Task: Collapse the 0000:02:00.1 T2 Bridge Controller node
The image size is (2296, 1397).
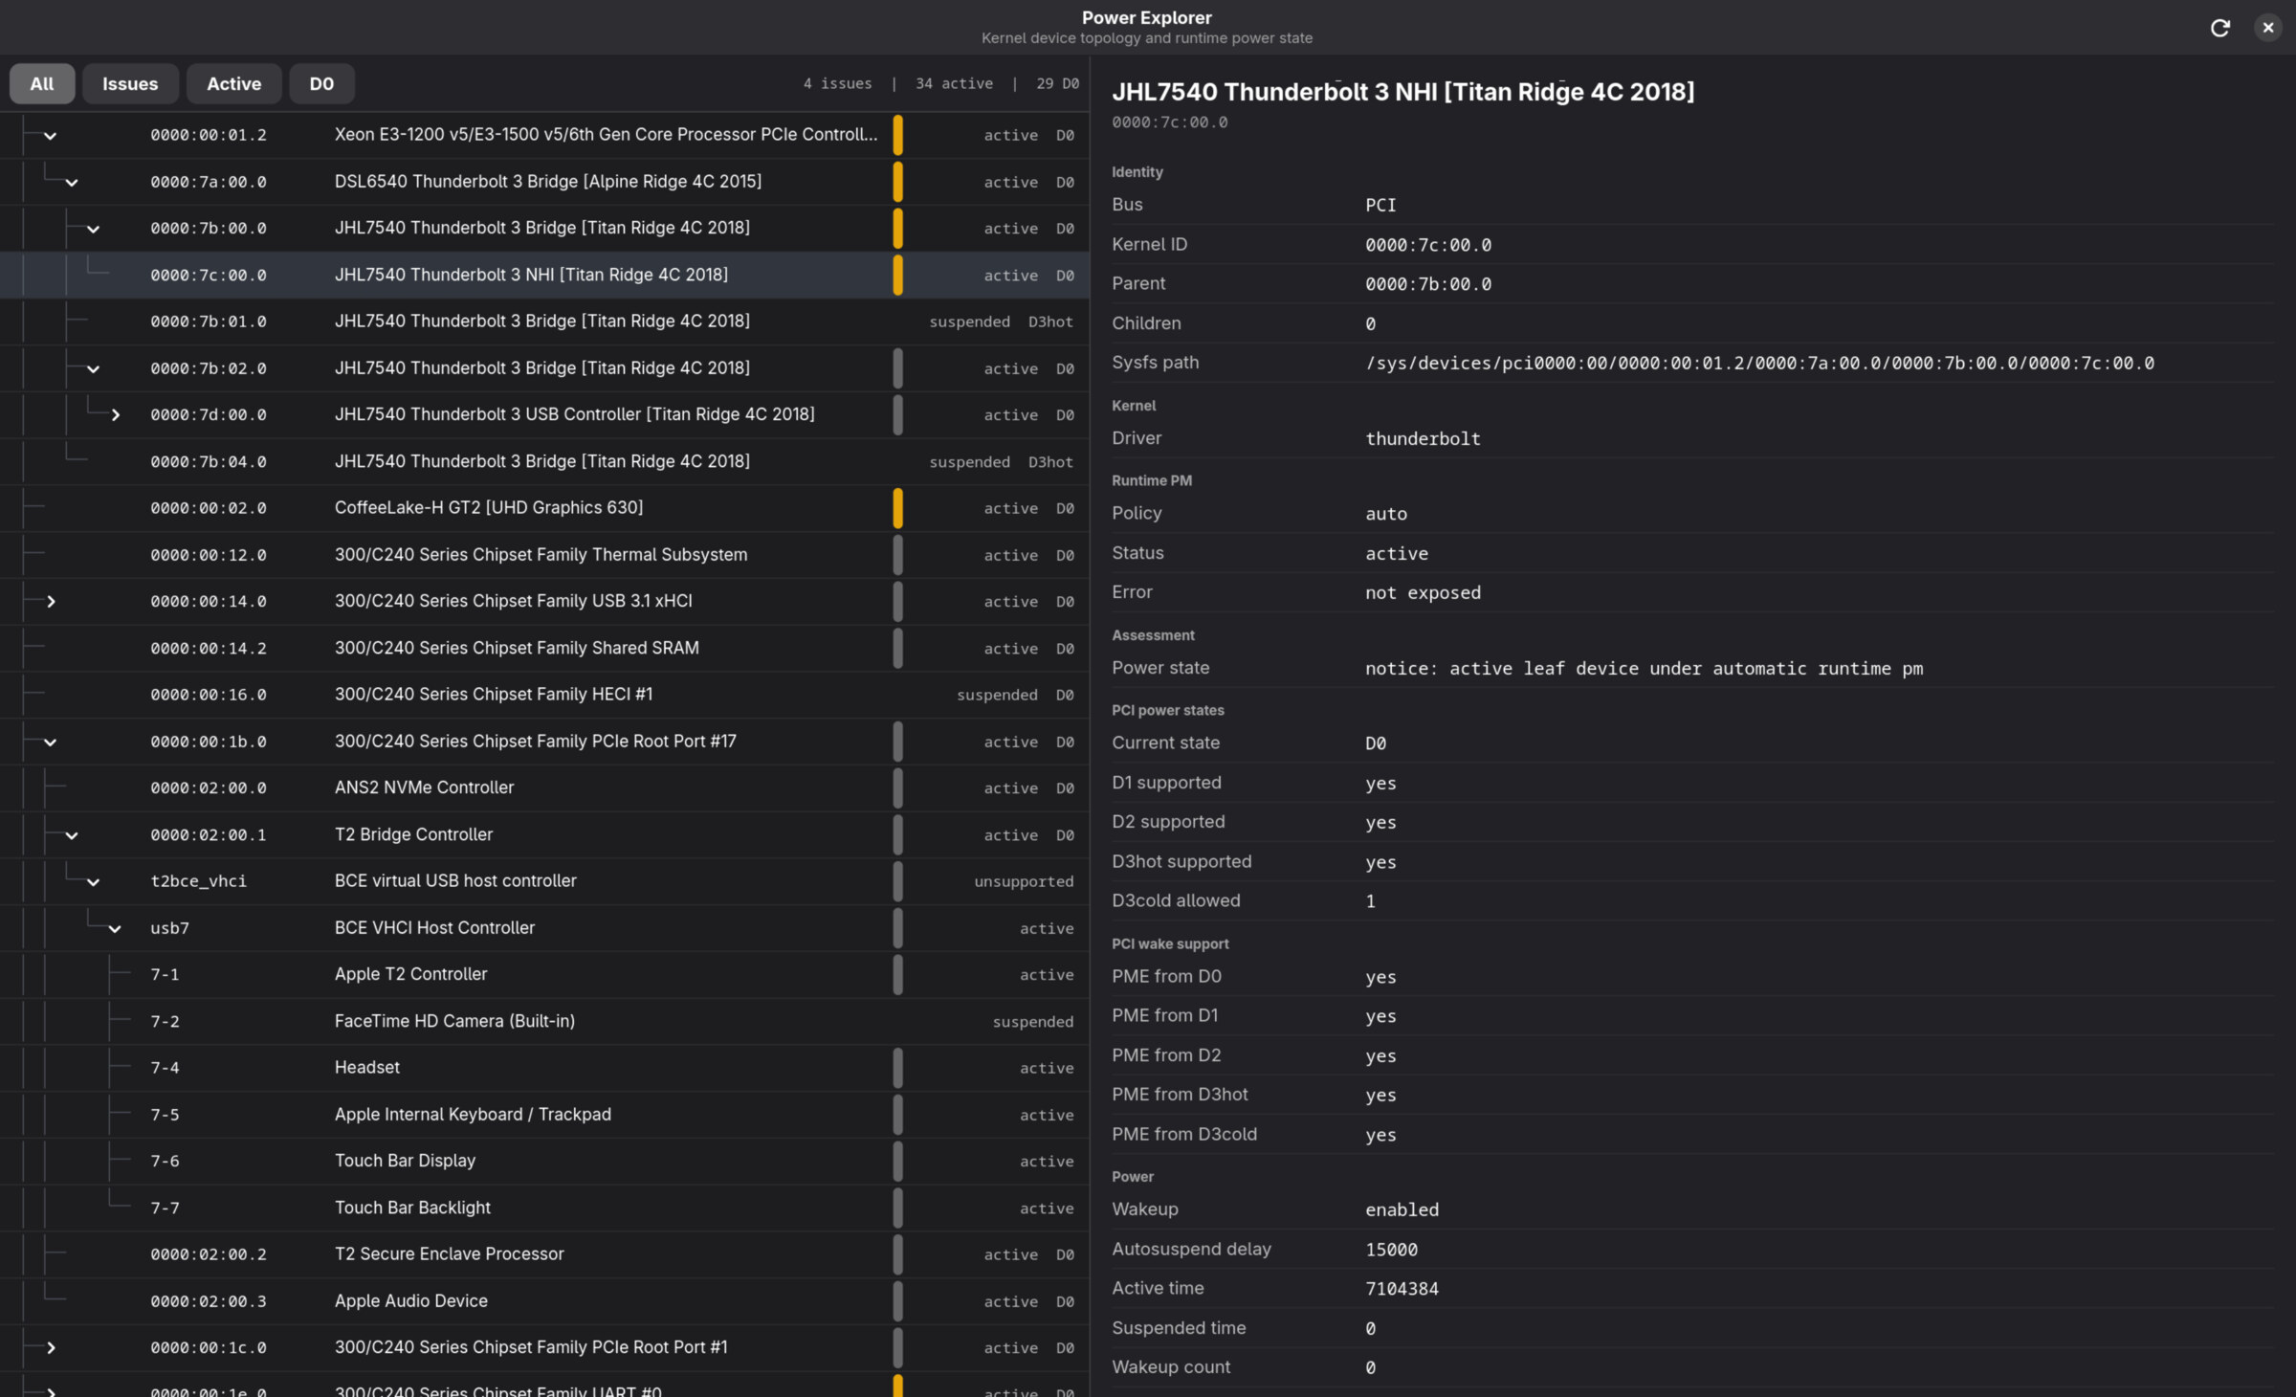Action: (x=72, y=835)
